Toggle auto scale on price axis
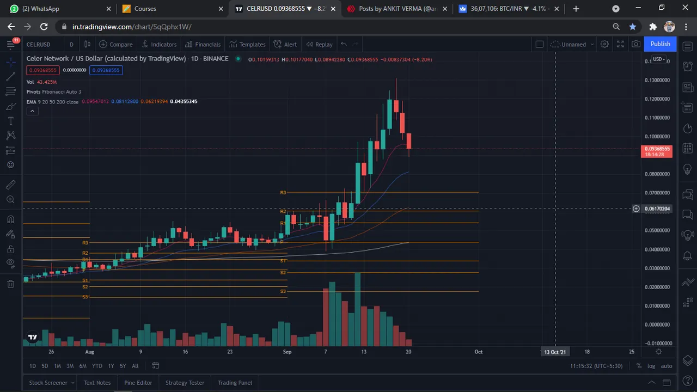Image resolution: width=697 pixels, height=392 pixels. 667,366
